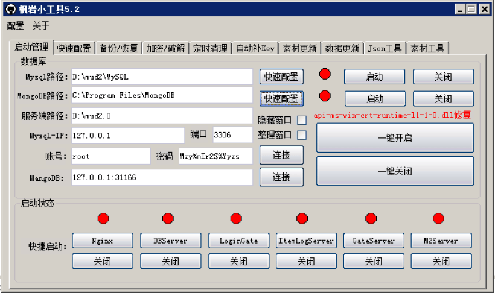Click 连接 button next to password field

[281, 155]
